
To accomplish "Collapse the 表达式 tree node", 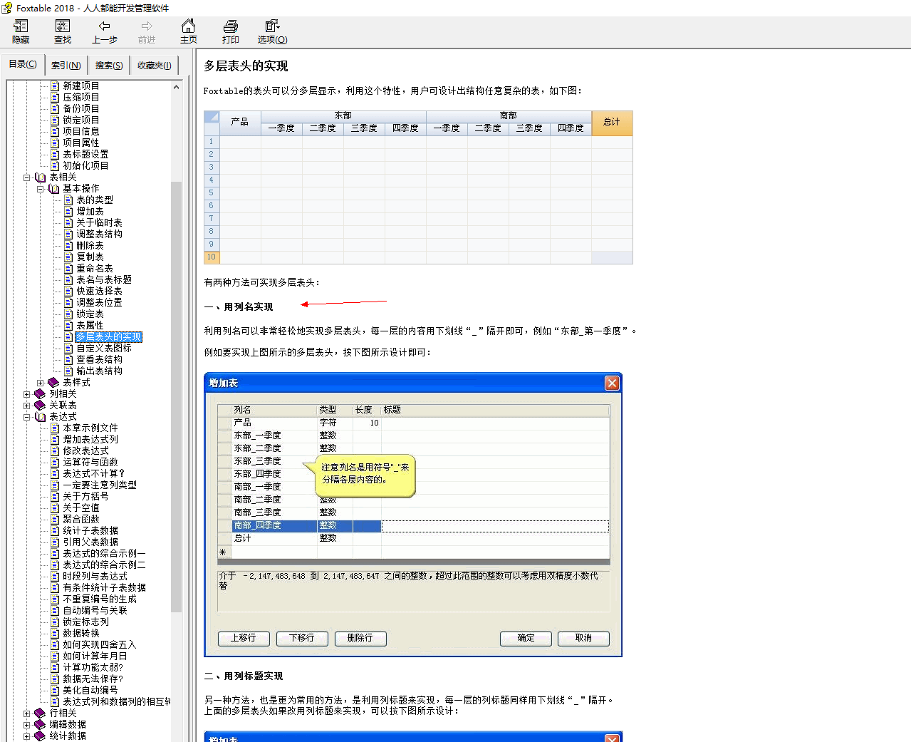I will pyautogui.click(x=27, y=417).
